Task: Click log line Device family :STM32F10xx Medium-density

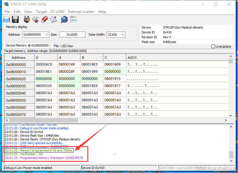Action: 43,139
